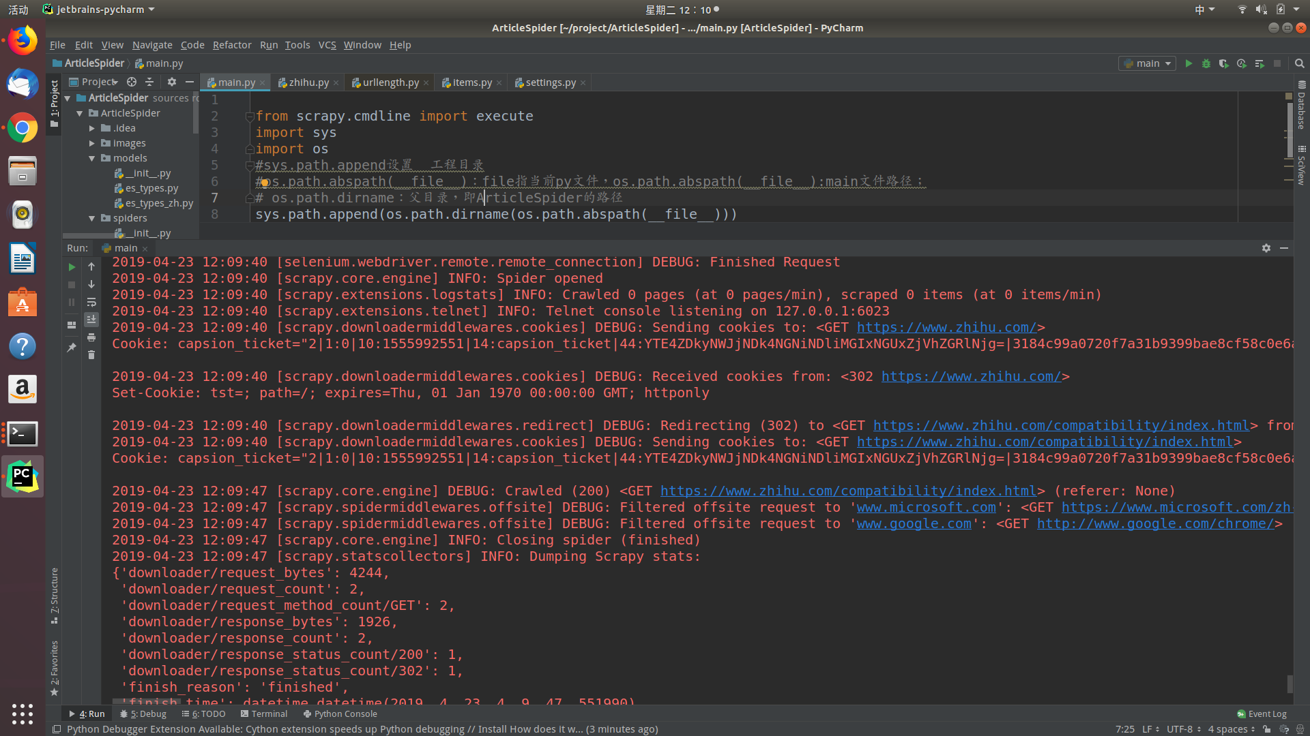Open Run panel settings gear
The height and width of the screenshot is (736, 1310).
[x=1266, y=248]
